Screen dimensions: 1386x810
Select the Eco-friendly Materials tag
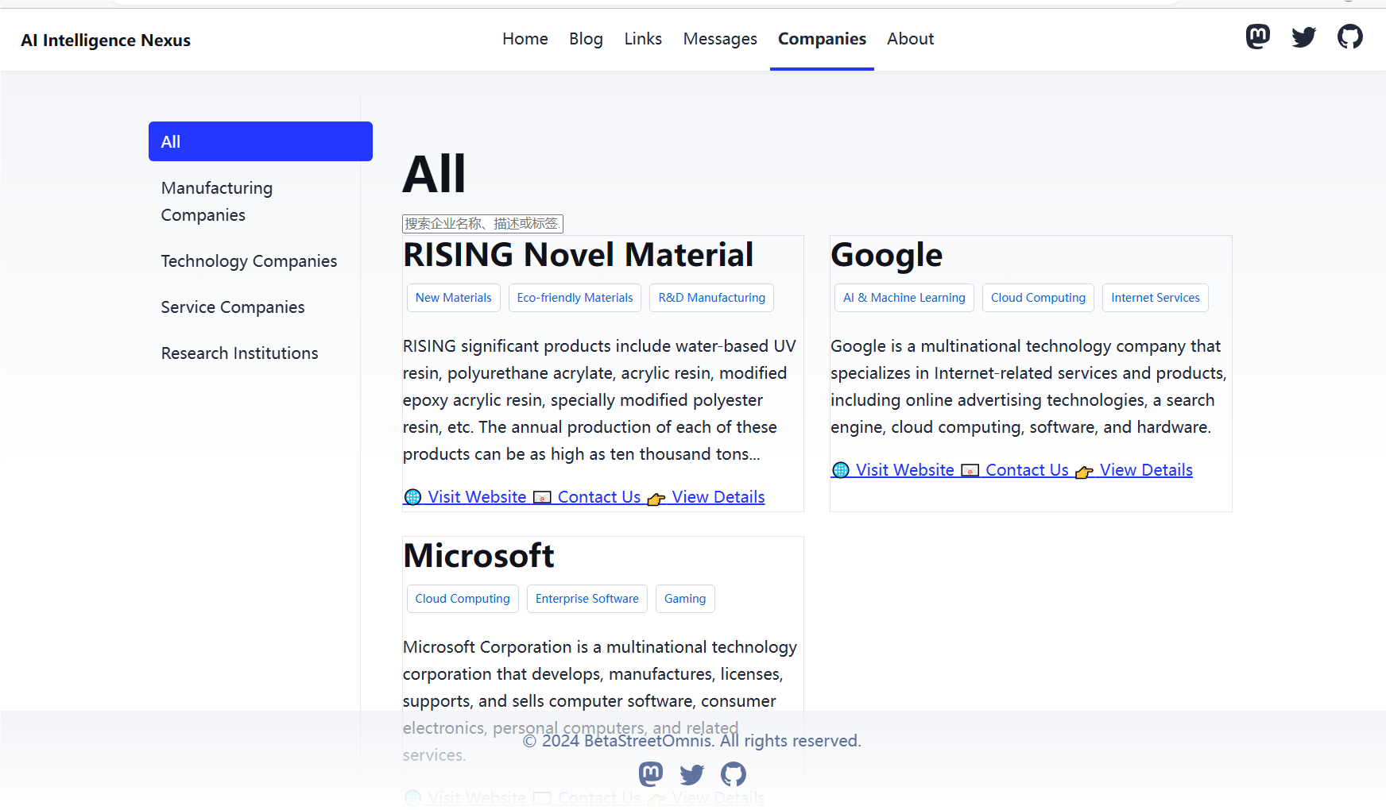pyautogui.click(x=575, y=298)
